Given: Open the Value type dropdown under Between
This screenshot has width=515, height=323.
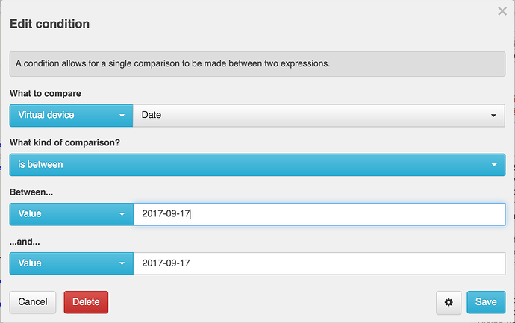Looking at the screenshot, I should [72, 214].
